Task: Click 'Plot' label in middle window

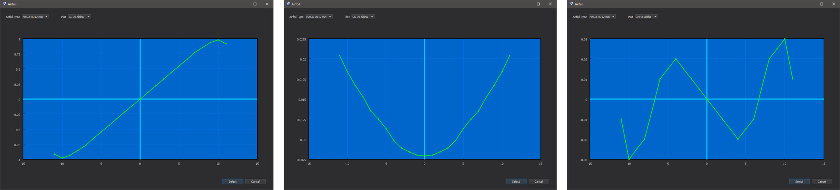Action: pos(347,17)
